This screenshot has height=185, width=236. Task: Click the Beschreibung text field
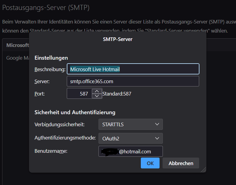coord(133,69)
